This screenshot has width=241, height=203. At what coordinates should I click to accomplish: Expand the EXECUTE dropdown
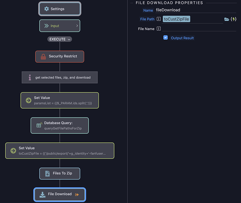[x=60, y=39]
